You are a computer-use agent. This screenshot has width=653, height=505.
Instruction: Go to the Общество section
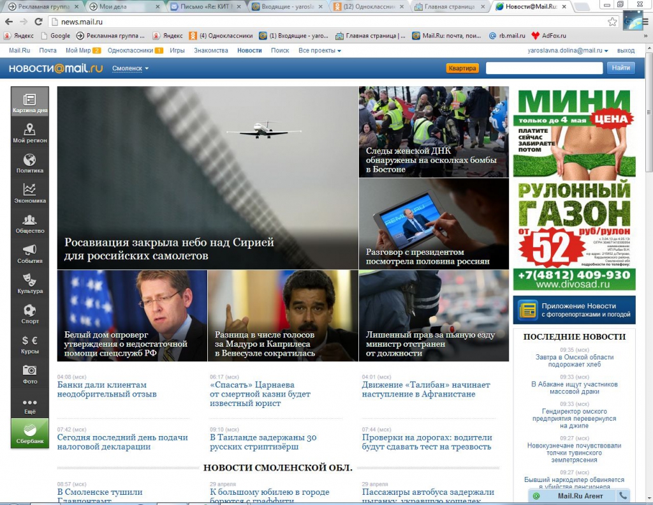[x=29, y=223]
